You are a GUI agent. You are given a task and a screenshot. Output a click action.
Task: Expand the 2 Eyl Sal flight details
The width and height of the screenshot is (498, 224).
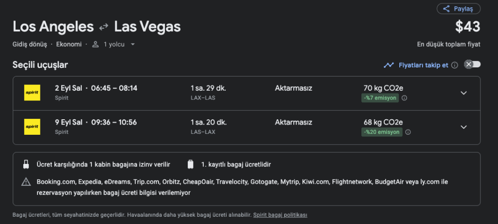pos(463,93)
